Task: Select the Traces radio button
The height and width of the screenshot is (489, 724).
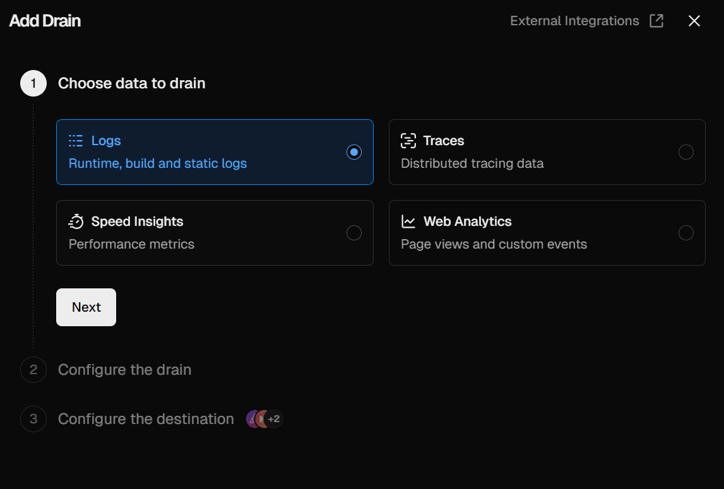Action: [685, 152]
